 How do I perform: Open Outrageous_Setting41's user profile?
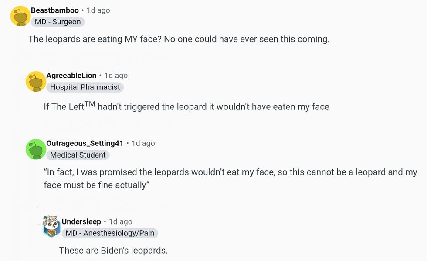tap(85, 143)
